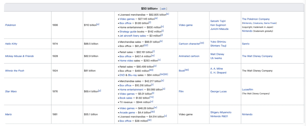306x126 pixels.
Task: Open the Star Wars franchise link
Action: click(x=11, y=91)
